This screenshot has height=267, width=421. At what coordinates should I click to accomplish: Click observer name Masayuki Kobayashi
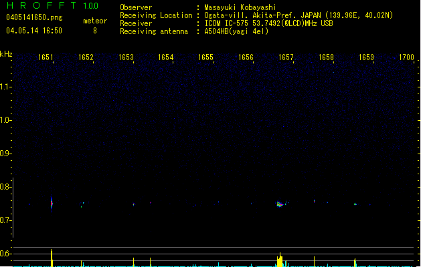click(x=240, y=7)
